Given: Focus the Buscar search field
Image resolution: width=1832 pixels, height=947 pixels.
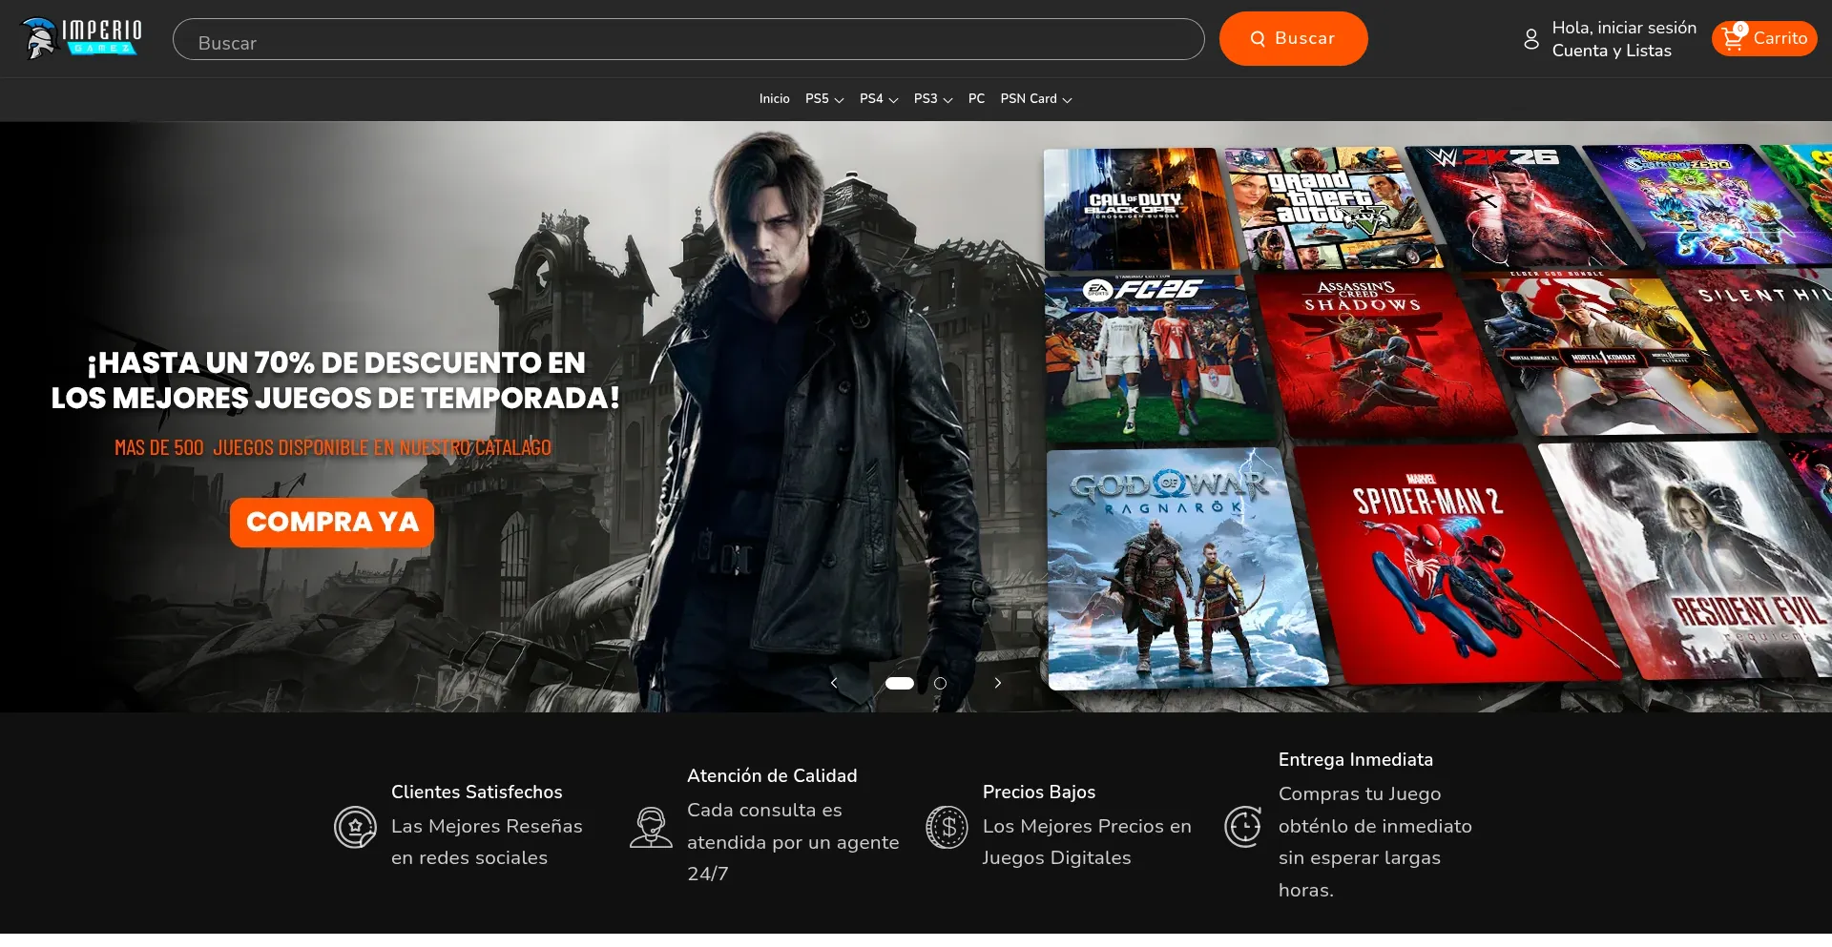Looking at the screenshot, I should (x=688, y=39).
